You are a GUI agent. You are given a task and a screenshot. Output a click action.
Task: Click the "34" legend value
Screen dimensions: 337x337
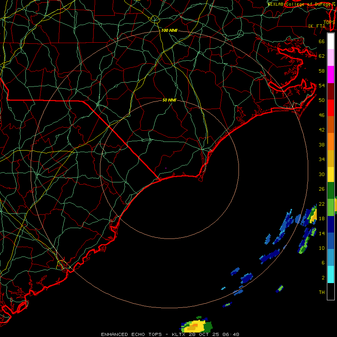[x=322, y=160]
